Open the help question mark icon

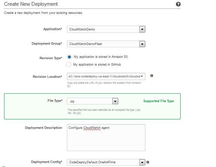(x=178, y=4)
